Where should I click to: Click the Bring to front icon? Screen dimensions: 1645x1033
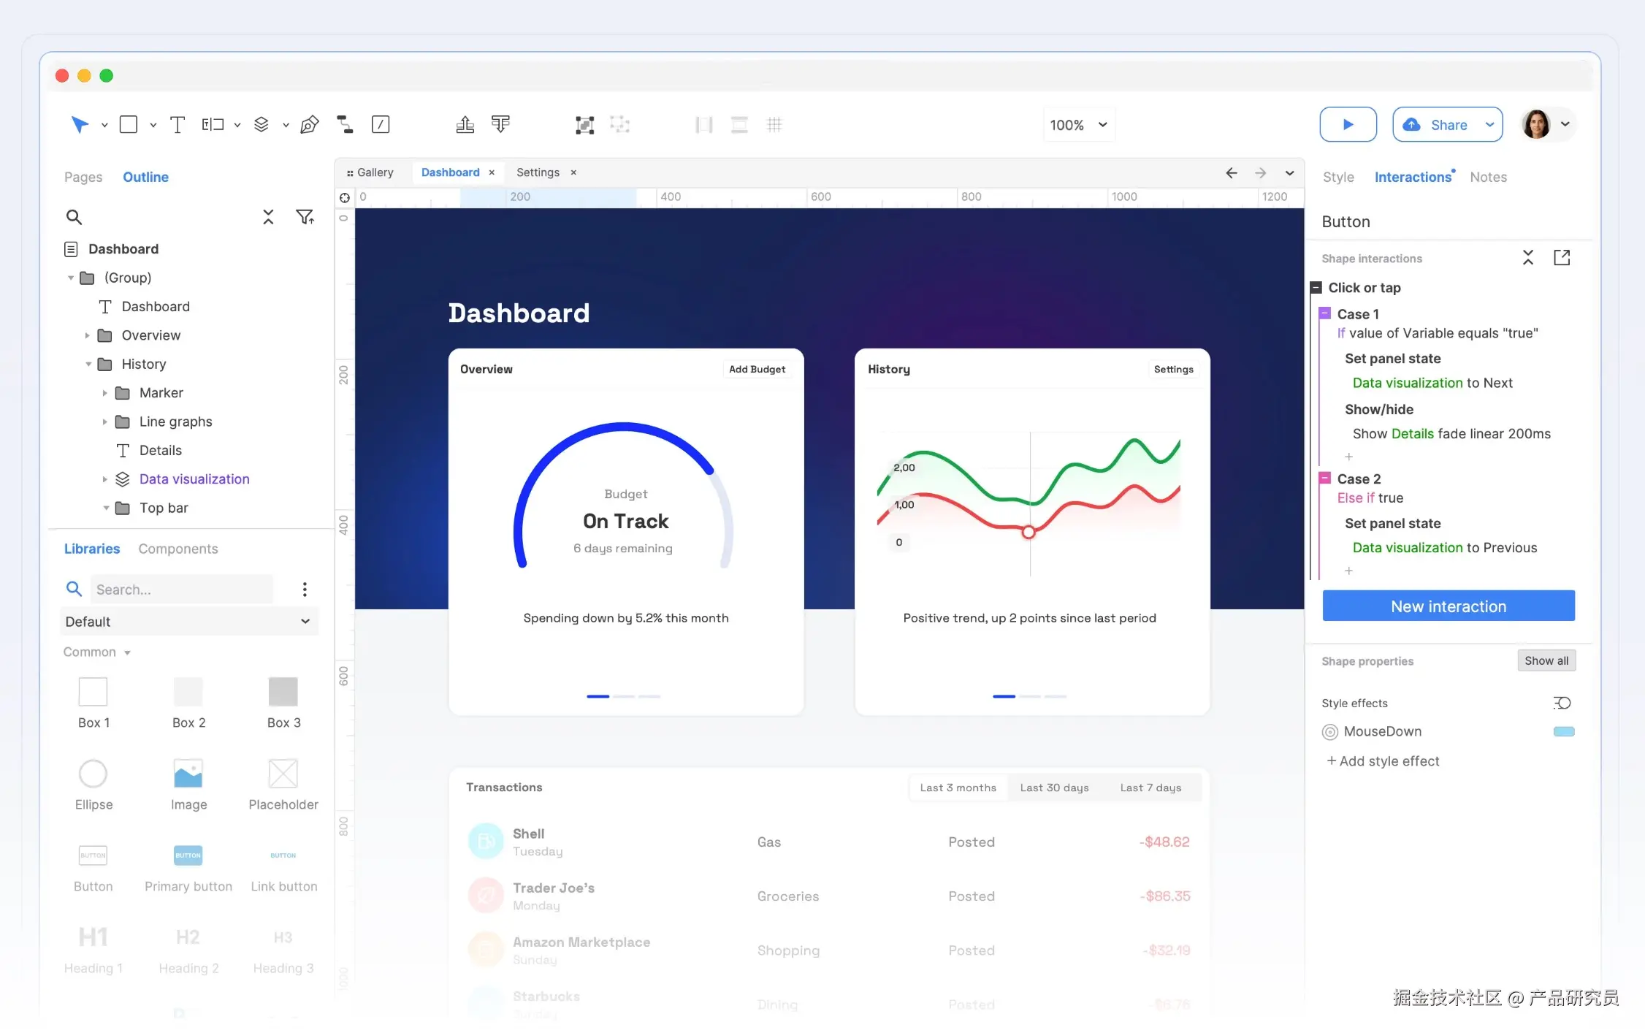tap(465, 125)
